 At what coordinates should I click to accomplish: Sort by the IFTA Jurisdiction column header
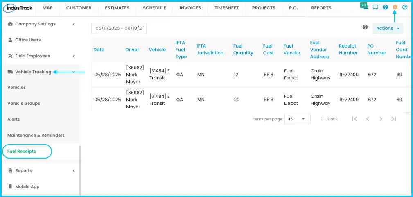210,50
